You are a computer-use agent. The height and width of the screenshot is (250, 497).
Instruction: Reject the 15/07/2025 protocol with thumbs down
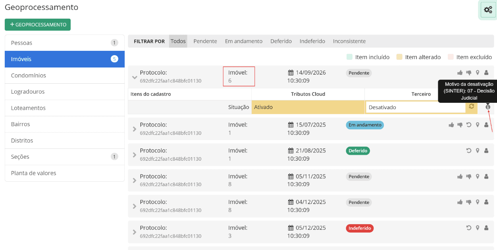pos(460,125)
